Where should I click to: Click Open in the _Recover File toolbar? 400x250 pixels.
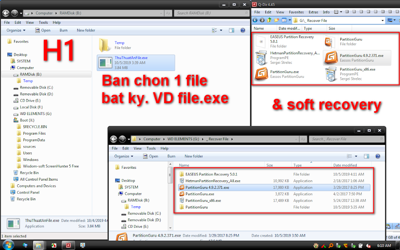tap(151, 157)
